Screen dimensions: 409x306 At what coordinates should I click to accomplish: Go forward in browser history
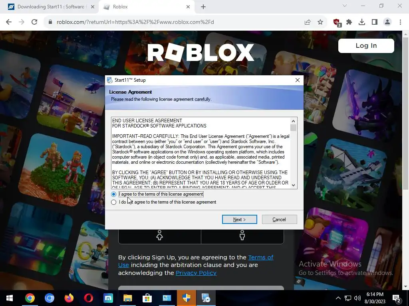point(22,22)
